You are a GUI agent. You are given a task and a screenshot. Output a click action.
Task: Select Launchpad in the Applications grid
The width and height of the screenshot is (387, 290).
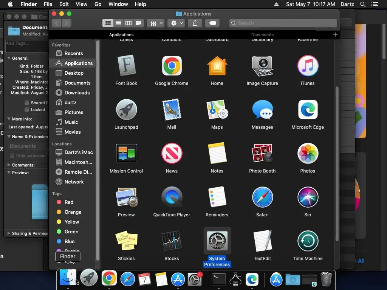point(126,110)
